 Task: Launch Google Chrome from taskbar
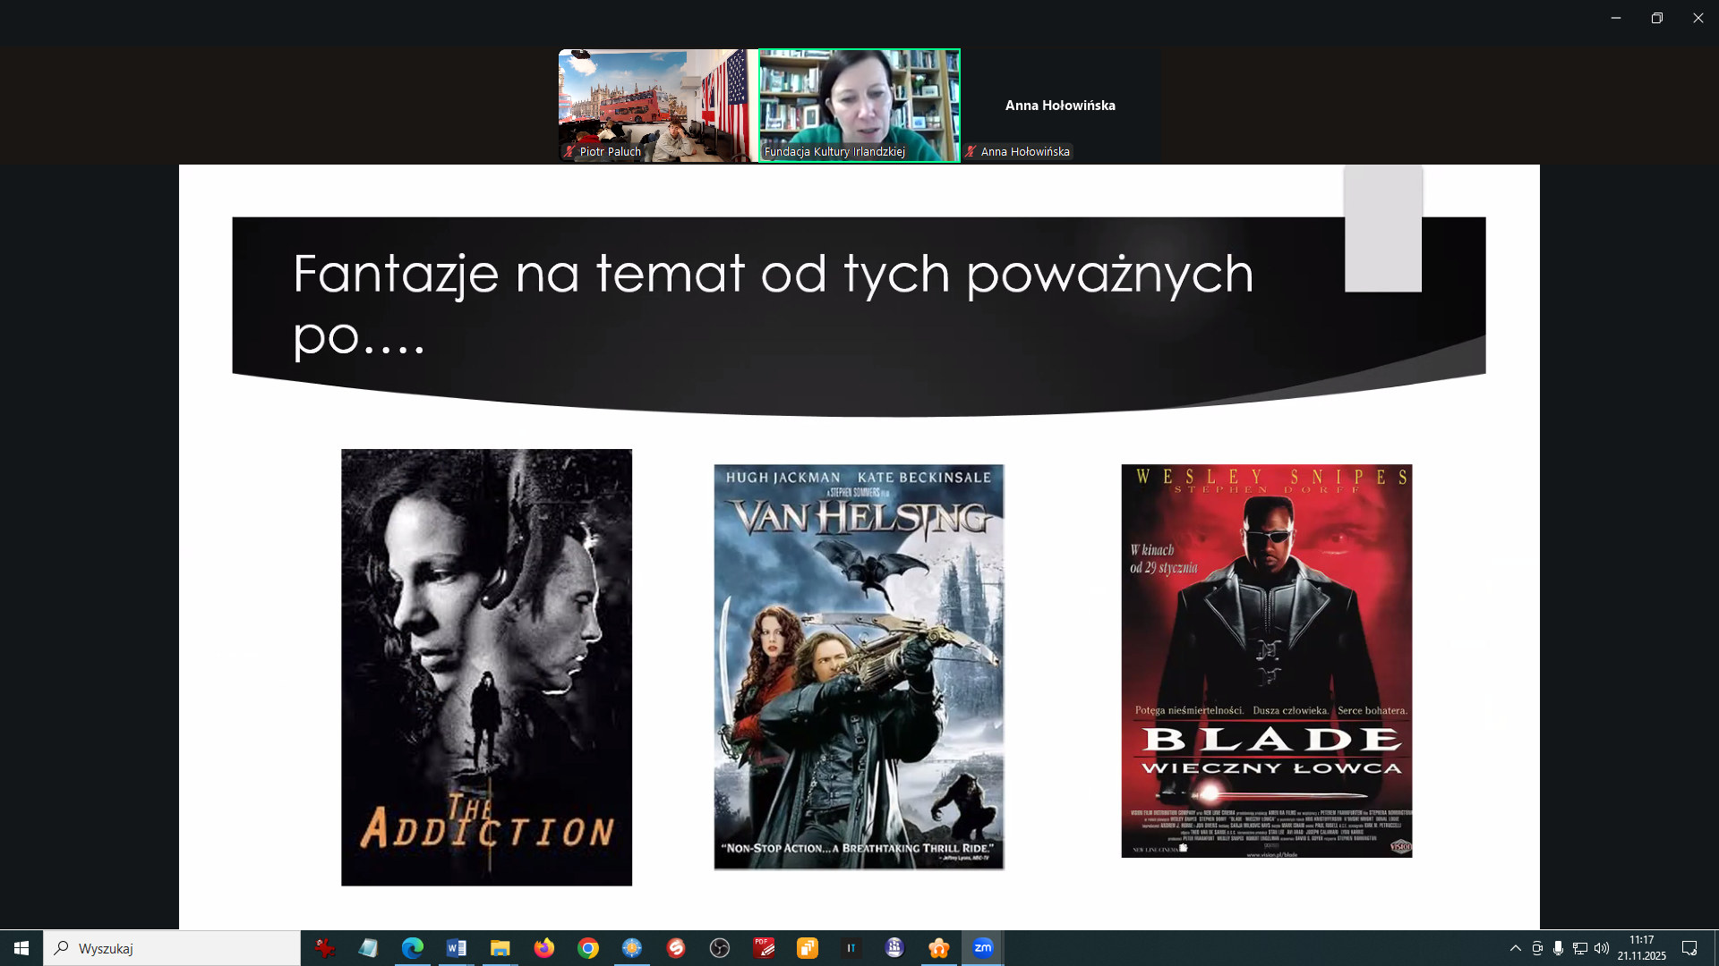[x=588, y=948]
